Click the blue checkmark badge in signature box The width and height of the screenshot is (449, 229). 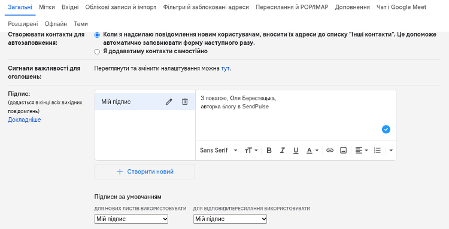coord(386,129)
